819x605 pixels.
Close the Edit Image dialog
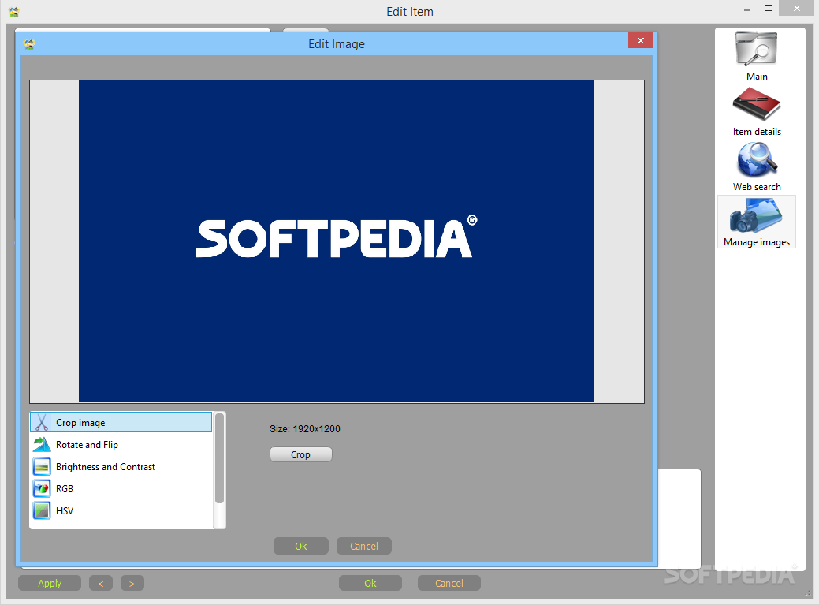coord(640,41)
